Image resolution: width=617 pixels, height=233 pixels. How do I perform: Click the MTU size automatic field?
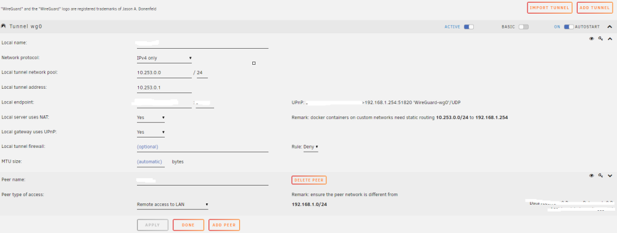(151, 162)
